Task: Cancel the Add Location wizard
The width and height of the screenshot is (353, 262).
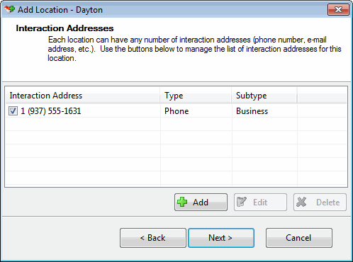Action: (x=299, y=238)
